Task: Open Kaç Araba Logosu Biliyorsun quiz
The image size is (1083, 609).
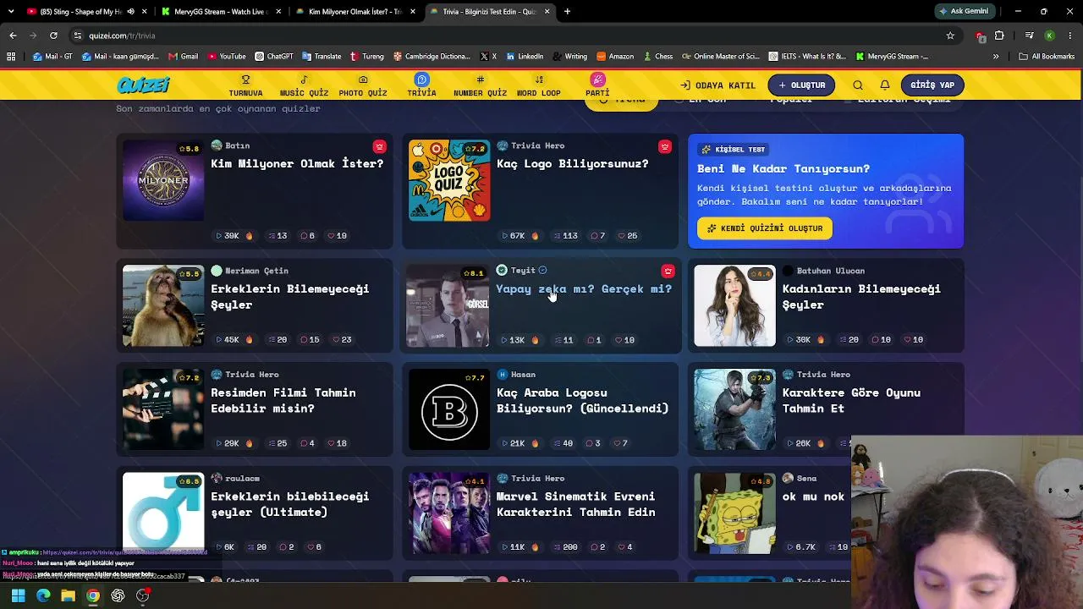Action: coord(582,400)
